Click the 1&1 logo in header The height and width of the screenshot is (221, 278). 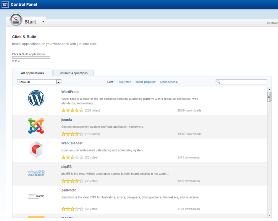pyautogui.click(x=5, y=5)
